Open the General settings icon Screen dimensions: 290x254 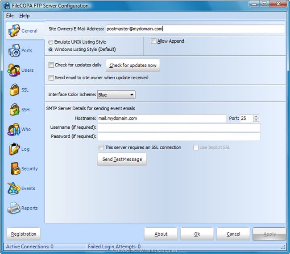click(14, 30)
